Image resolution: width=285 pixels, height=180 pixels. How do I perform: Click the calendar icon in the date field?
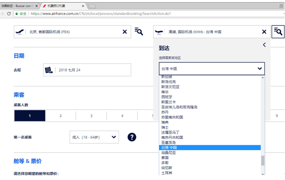point(49,70)
